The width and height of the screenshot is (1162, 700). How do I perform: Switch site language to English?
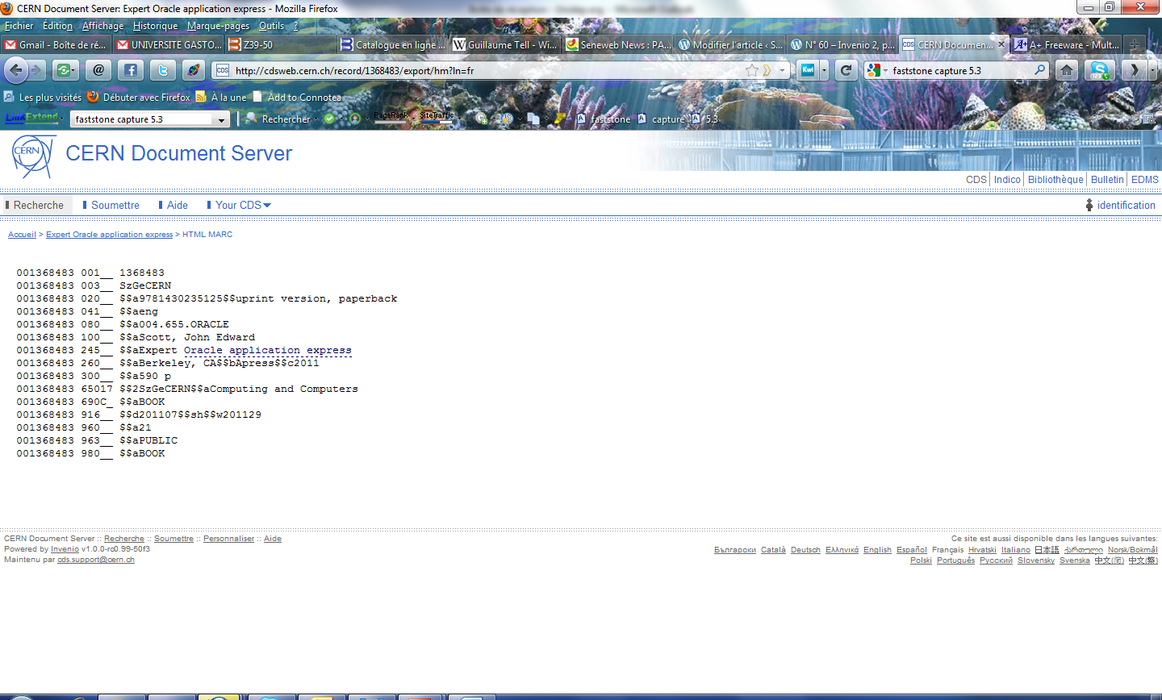tap(877, 550)
